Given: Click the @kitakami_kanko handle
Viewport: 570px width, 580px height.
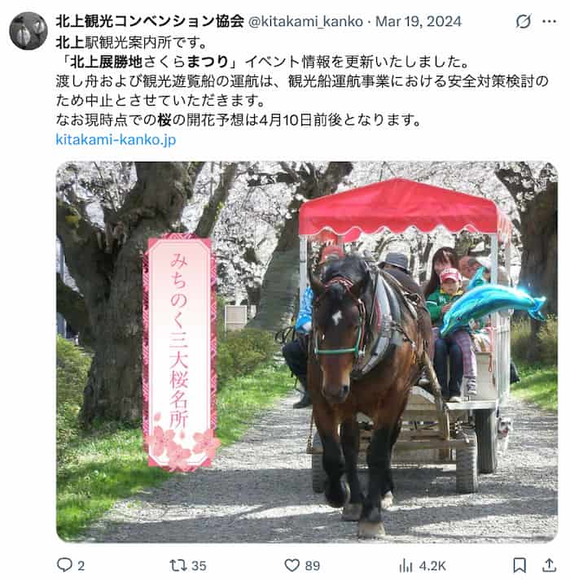Looking at the screenshot, I should [x=305, y=21].
